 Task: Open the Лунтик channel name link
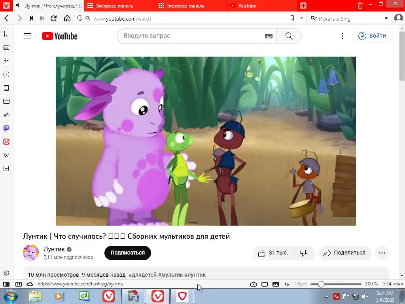coord(54,249)
